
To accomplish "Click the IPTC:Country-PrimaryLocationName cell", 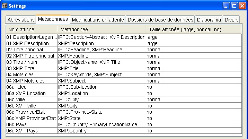I will coord(102,124).
